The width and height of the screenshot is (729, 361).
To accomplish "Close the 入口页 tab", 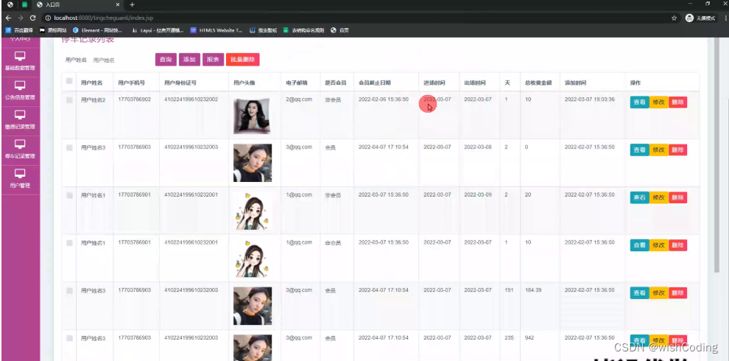I will coord(118,4).
